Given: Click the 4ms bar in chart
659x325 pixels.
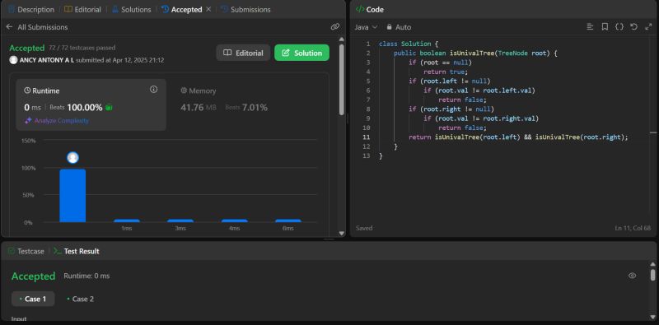Looking at the screenshot, I should [234, 221].
